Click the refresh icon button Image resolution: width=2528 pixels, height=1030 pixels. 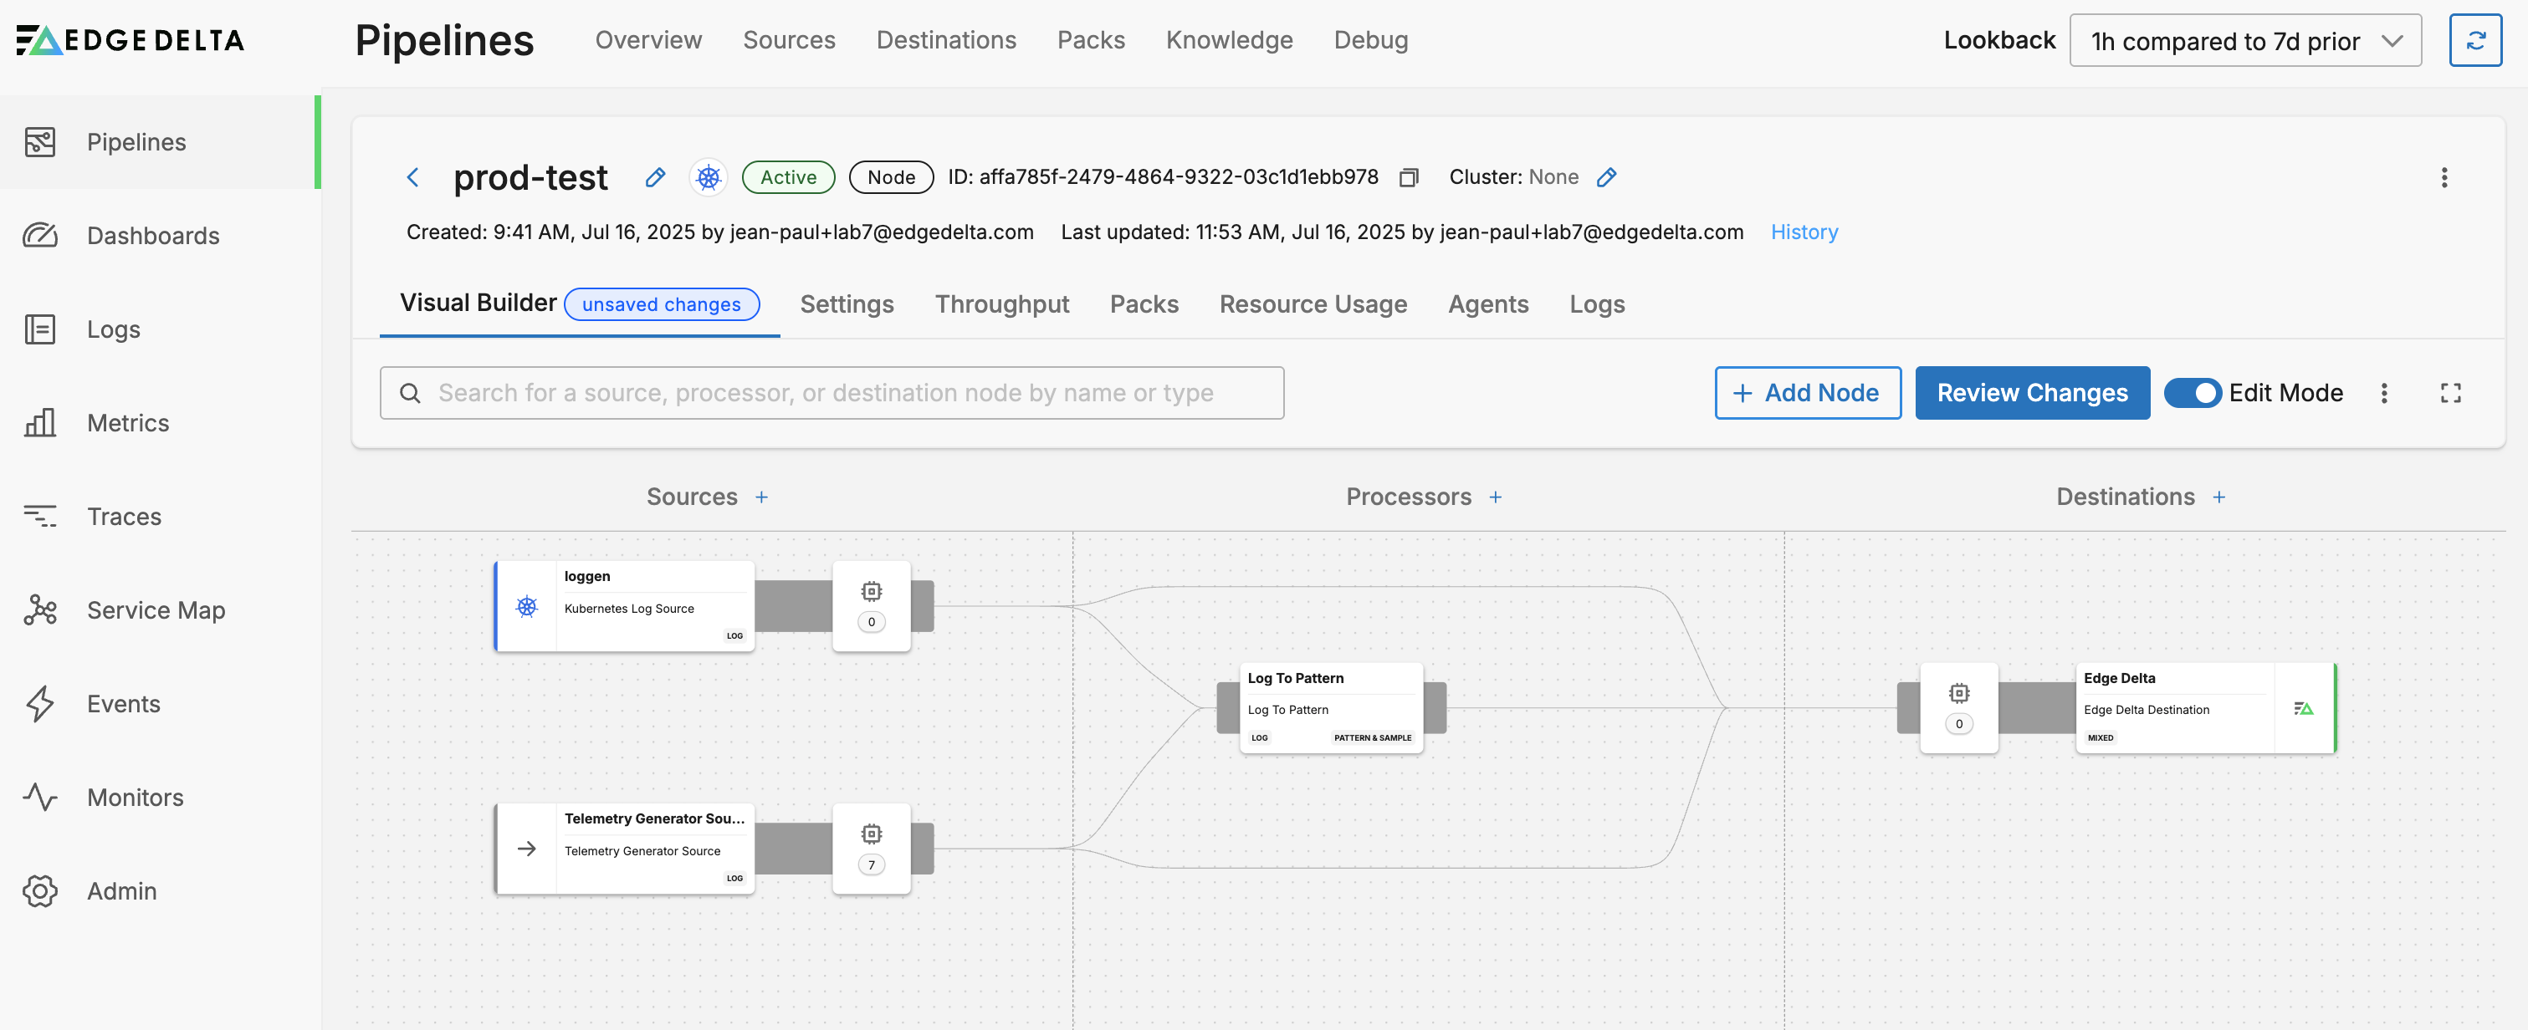2475,40
